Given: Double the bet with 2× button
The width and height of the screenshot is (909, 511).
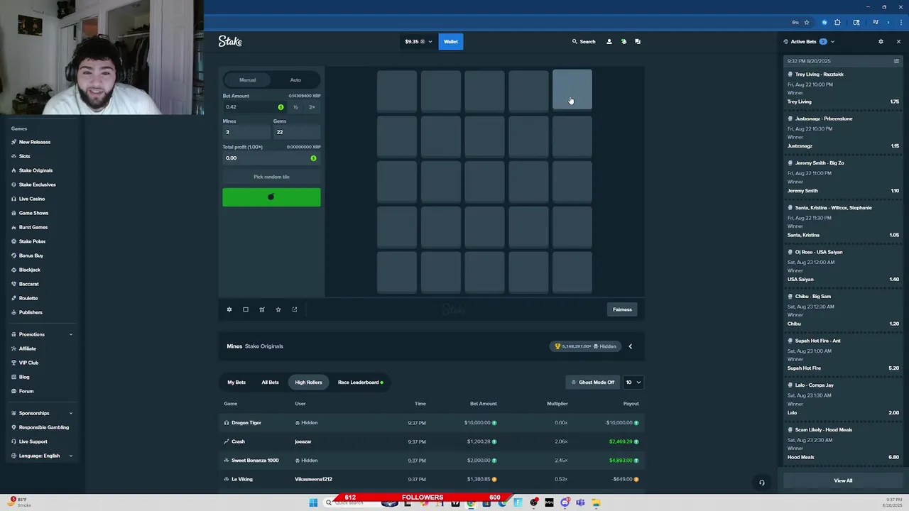Looking at the screenshot, I should 312,107.
